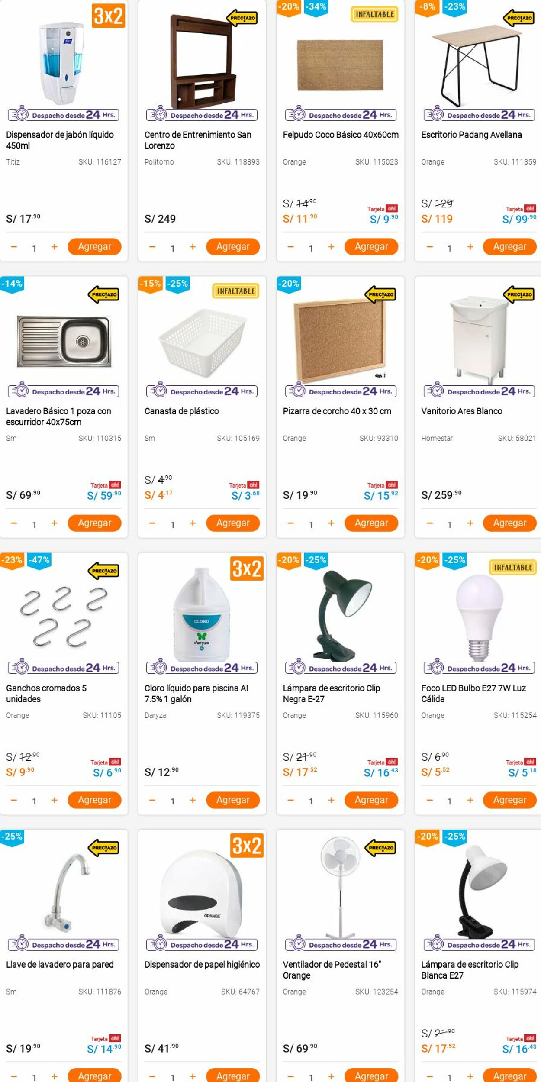541x1082 pixels.
Task: Click Preciazo badge on Ganchos cromados
Action: click(x=104, y=571)
